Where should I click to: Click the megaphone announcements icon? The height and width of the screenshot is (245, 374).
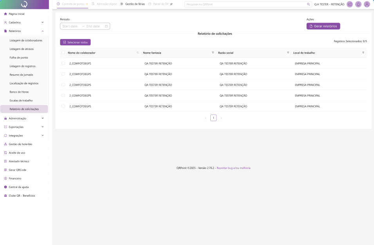click(349, 4)
